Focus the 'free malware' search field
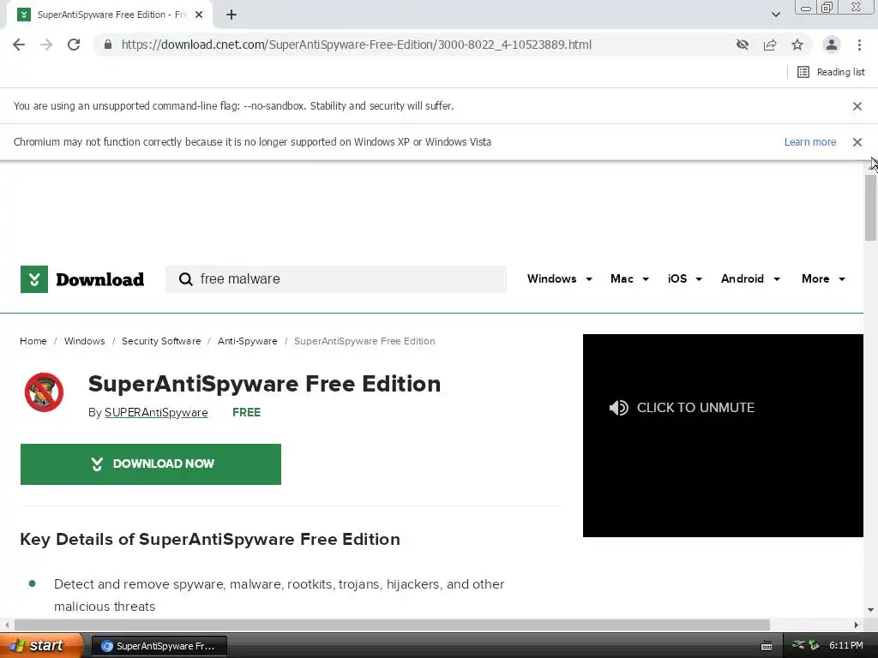 tap(336, 279)
